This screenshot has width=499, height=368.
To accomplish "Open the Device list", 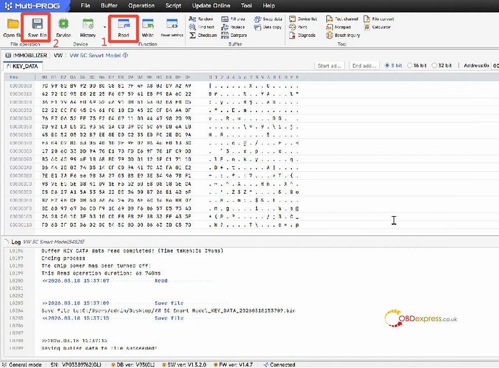I will (303, 19).
